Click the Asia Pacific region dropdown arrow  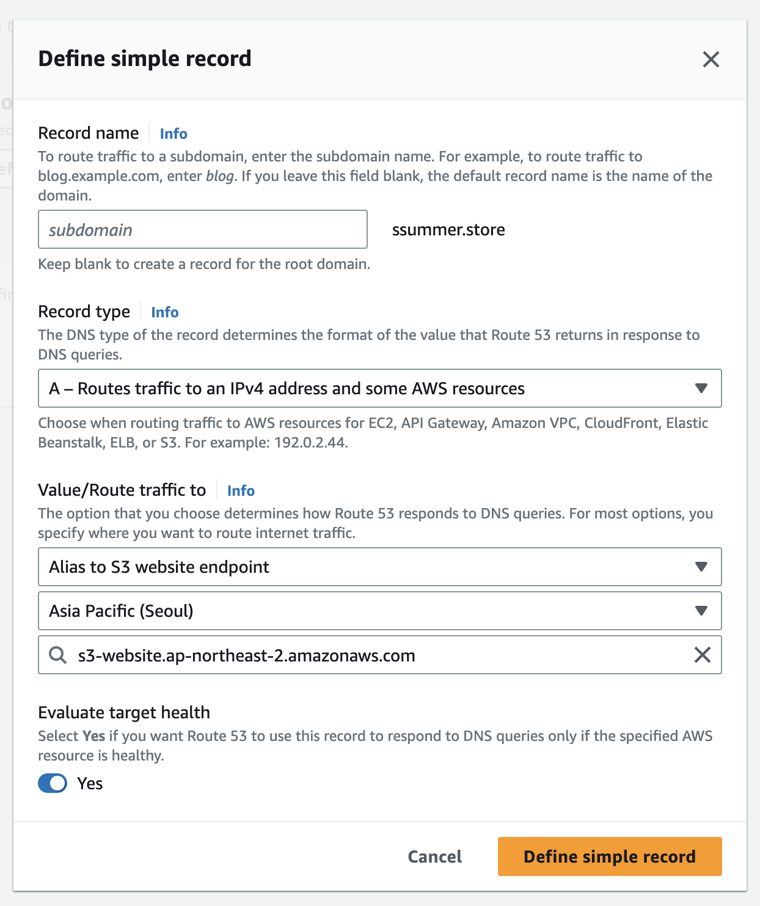click(701, 611)
